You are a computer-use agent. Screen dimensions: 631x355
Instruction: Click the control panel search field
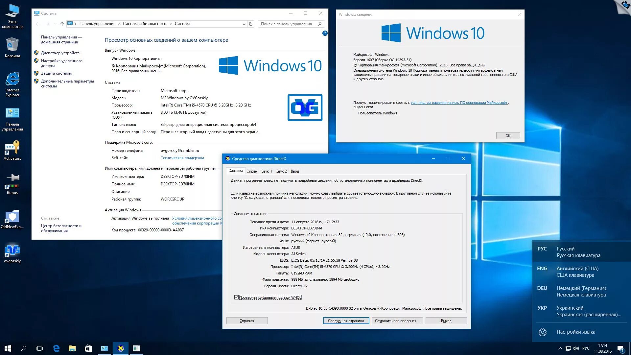[287, 24]
